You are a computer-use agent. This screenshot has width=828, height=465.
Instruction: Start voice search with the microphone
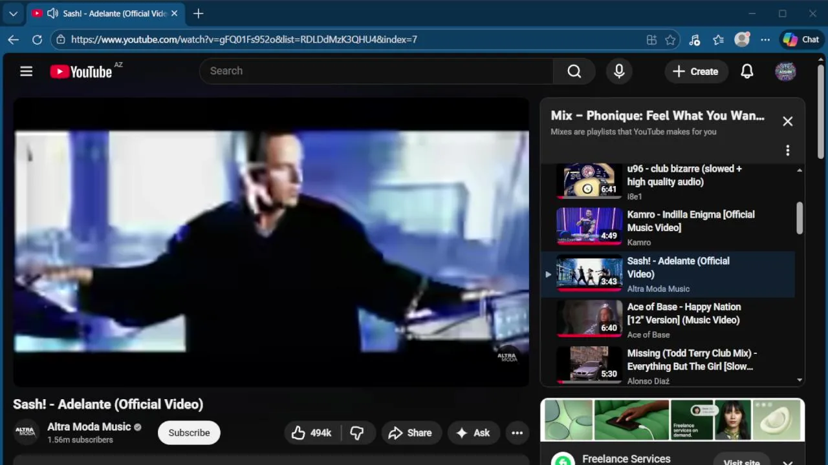coord(619,71)
